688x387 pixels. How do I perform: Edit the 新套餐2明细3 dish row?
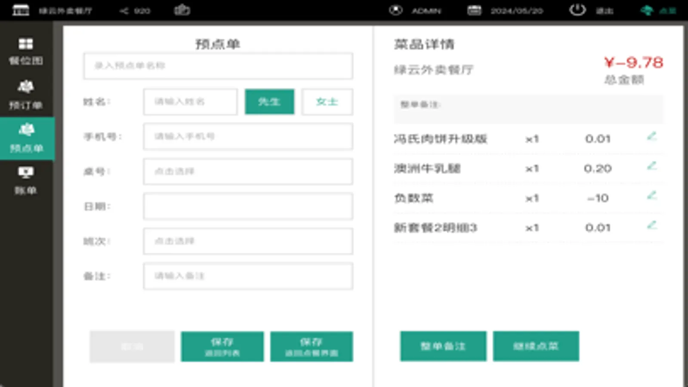click(x=652, y=225)
